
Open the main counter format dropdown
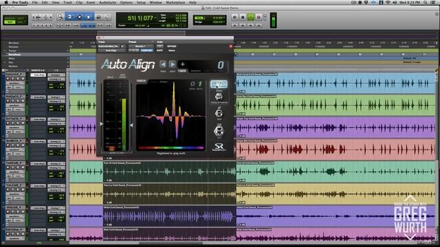[155, 18]
